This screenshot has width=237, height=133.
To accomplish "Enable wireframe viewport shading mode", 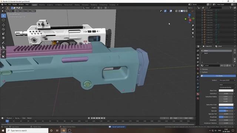I will click(x=179, y=11).
